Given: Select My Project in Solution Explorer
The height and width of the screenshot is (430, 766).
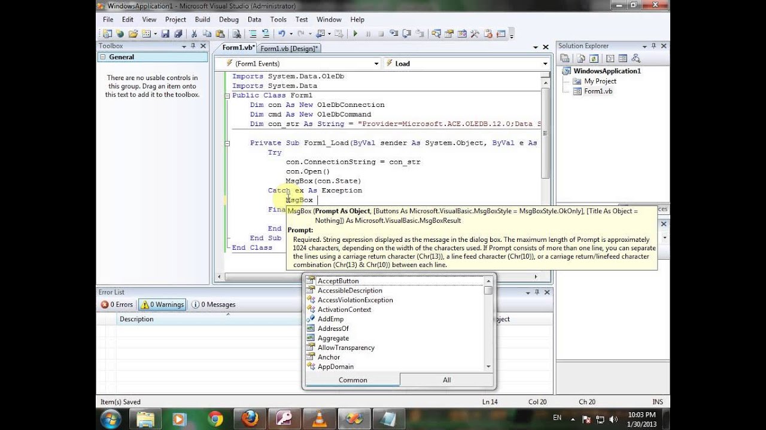Looking at the screenshot, I should tap(600, 81).
